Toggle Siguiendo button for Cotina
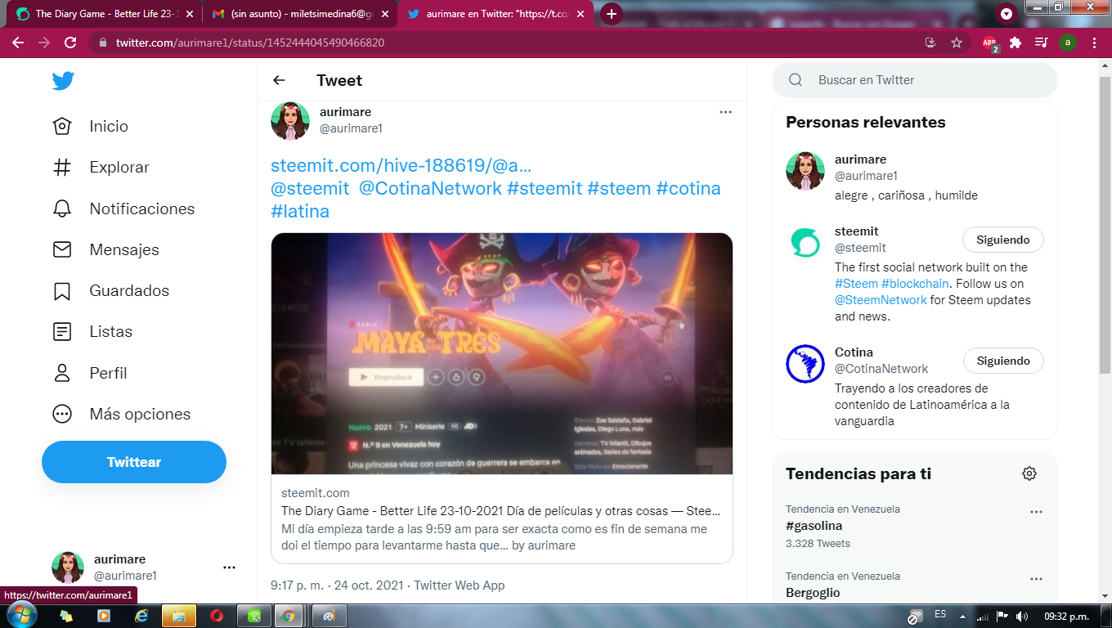 point(1003,361)
